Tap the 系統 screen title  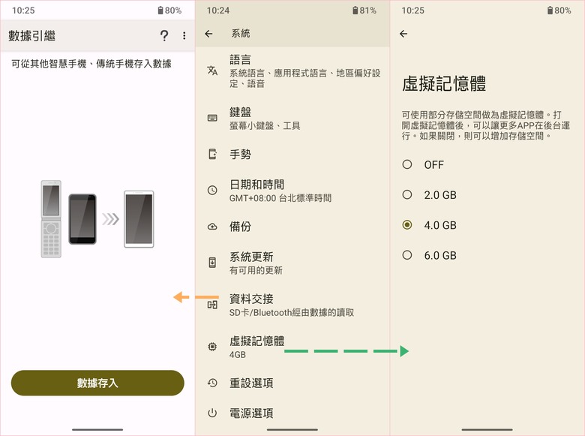coord(241,34)
